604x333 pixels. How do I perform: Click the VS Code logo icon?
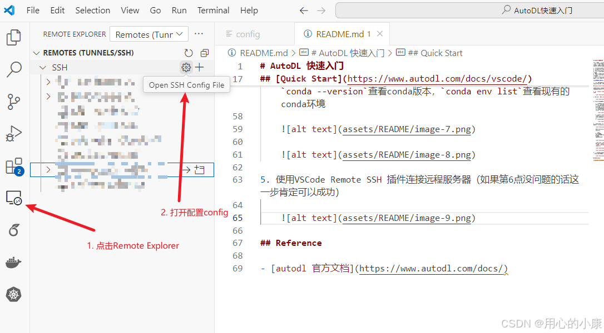point(9,11)
